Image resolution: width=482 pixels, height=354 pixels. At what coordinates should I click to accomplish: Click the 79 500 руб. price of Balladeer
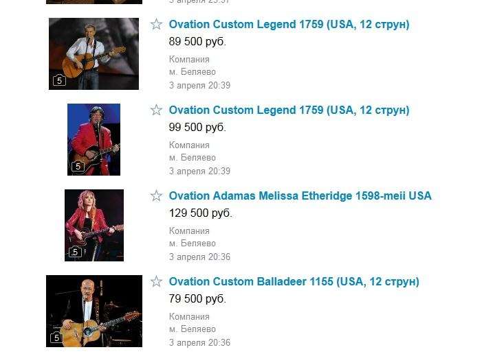(x=197, y=298)
